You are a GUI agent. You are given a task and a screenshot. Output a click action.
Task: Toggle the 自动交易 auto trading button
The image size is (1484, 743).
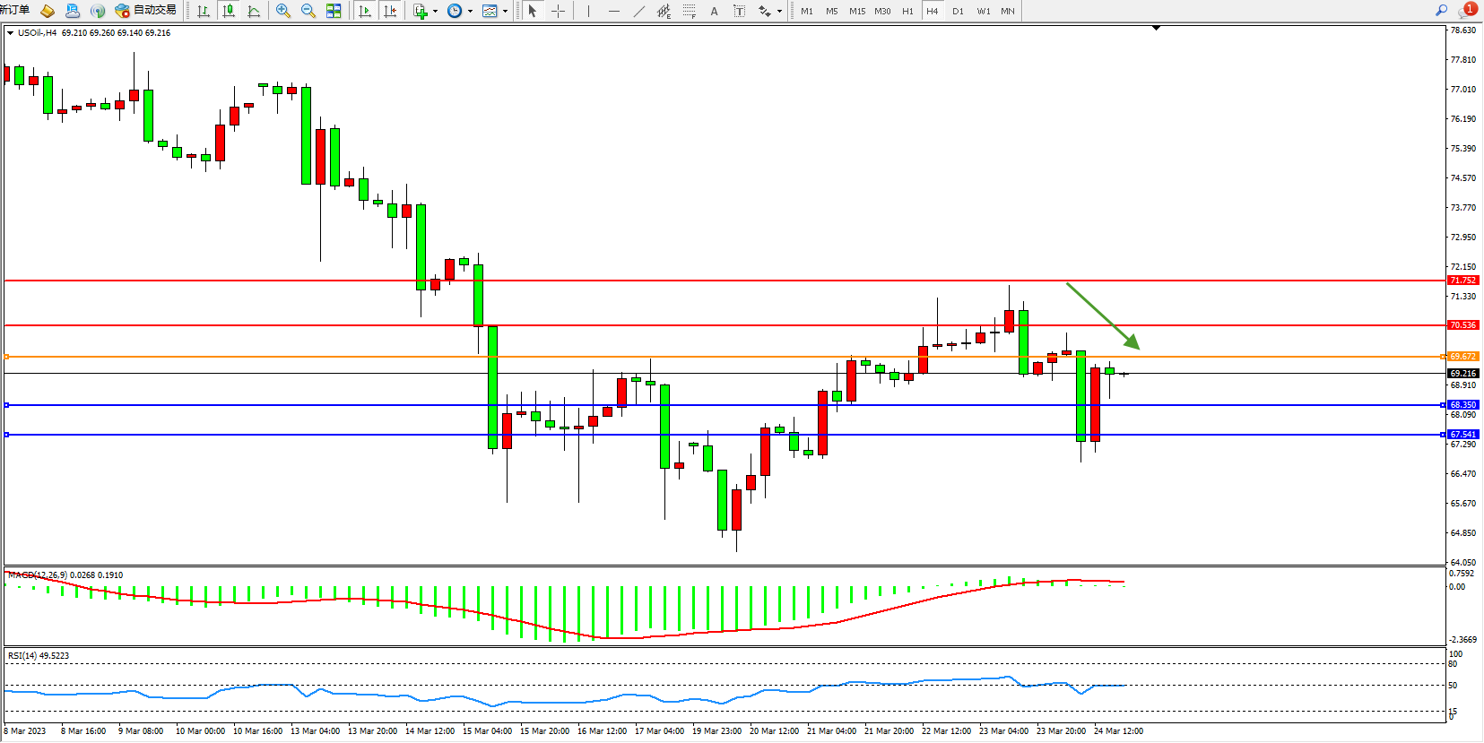click(x=146, y=11)
